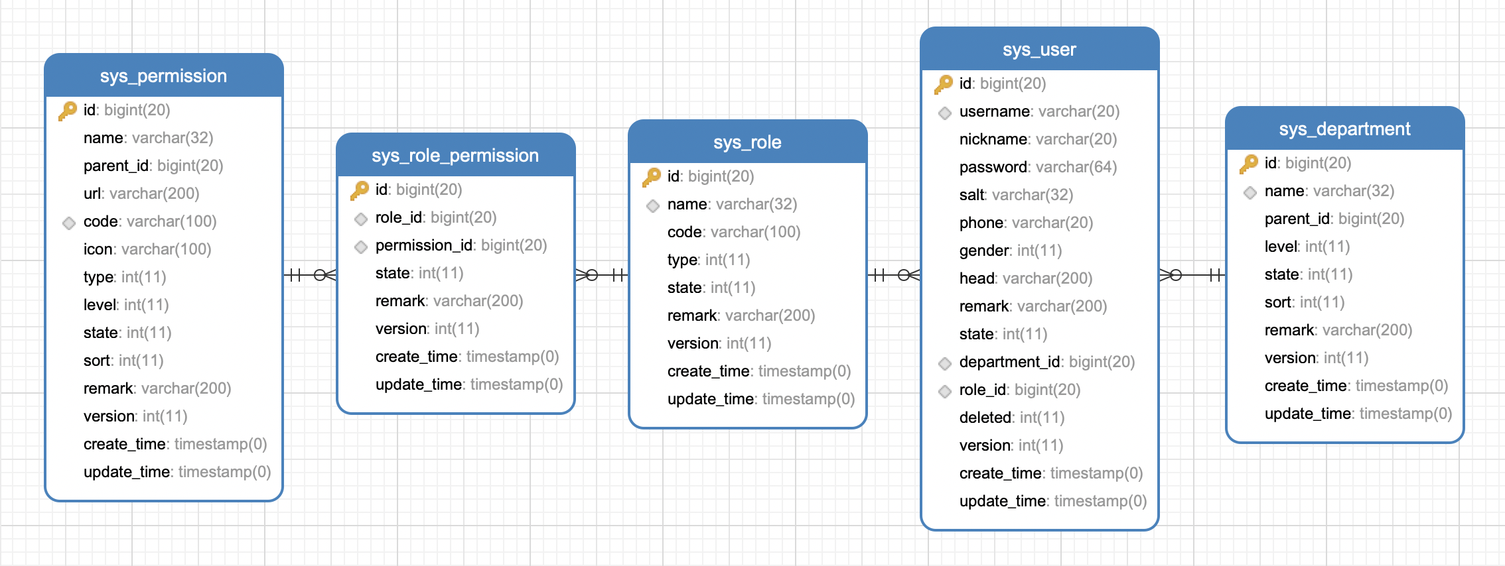Select the level: int(11) row in sys_permission

coord(126,305)
